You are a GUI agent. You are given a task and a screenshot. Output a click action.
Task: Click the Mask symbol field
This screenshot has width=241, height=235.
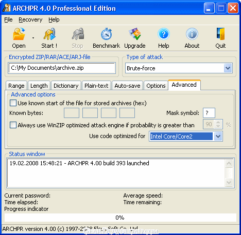tap(209, 113)
